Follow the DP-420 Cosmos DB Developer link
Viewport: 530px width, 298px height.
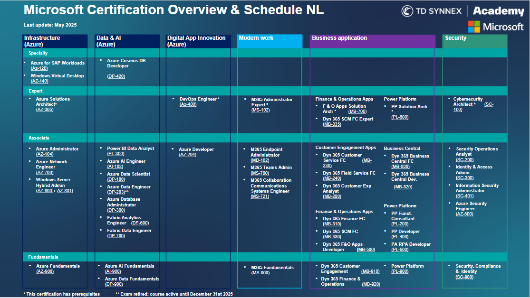point(116,76)
